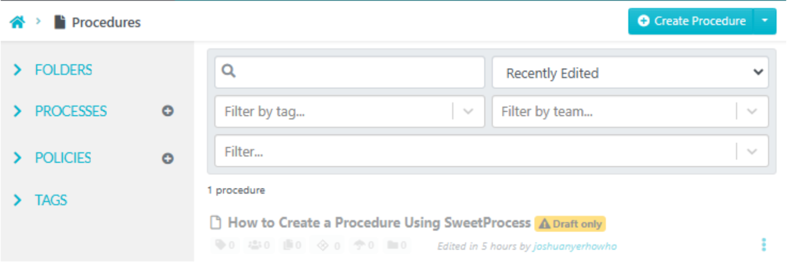Open the Filter by tag dropdown
The height and width of the screenshot is (262, 787).
[349, 112]
